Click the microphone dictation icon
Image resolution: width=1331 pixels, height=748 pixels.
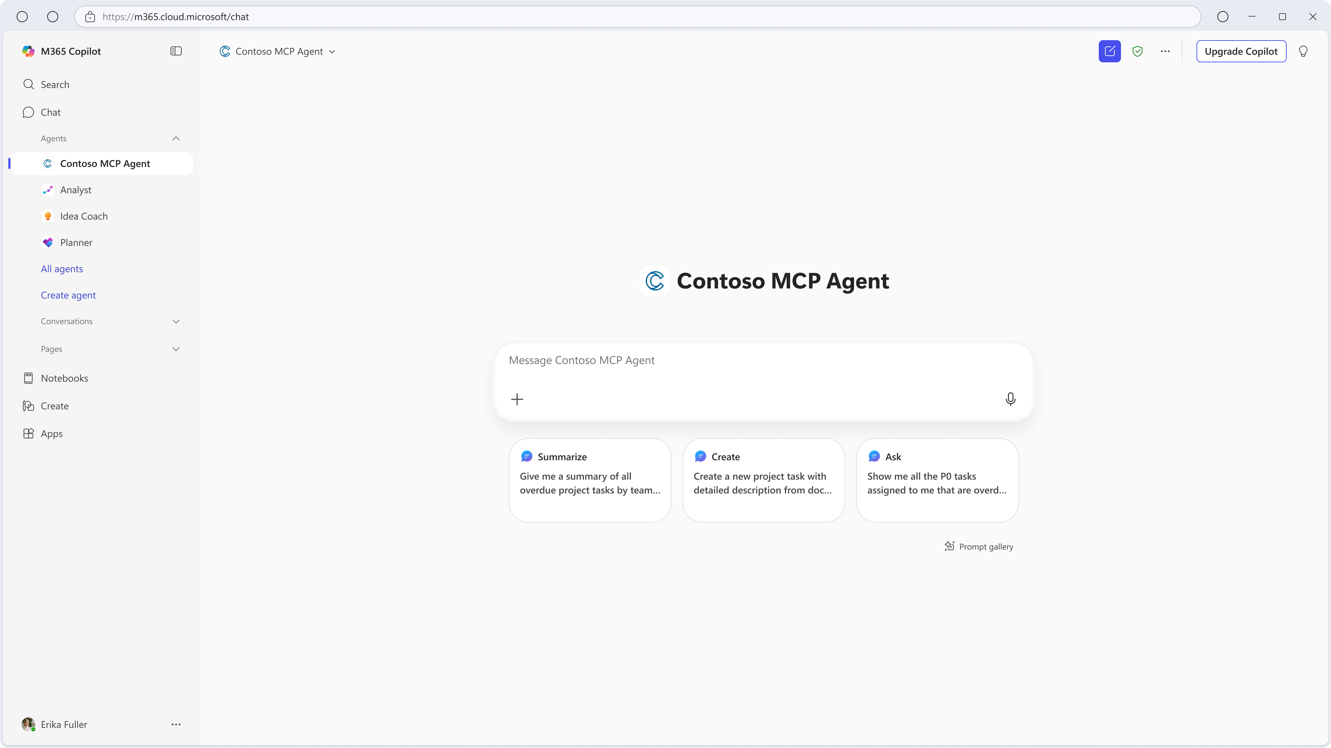[1010, 399]
